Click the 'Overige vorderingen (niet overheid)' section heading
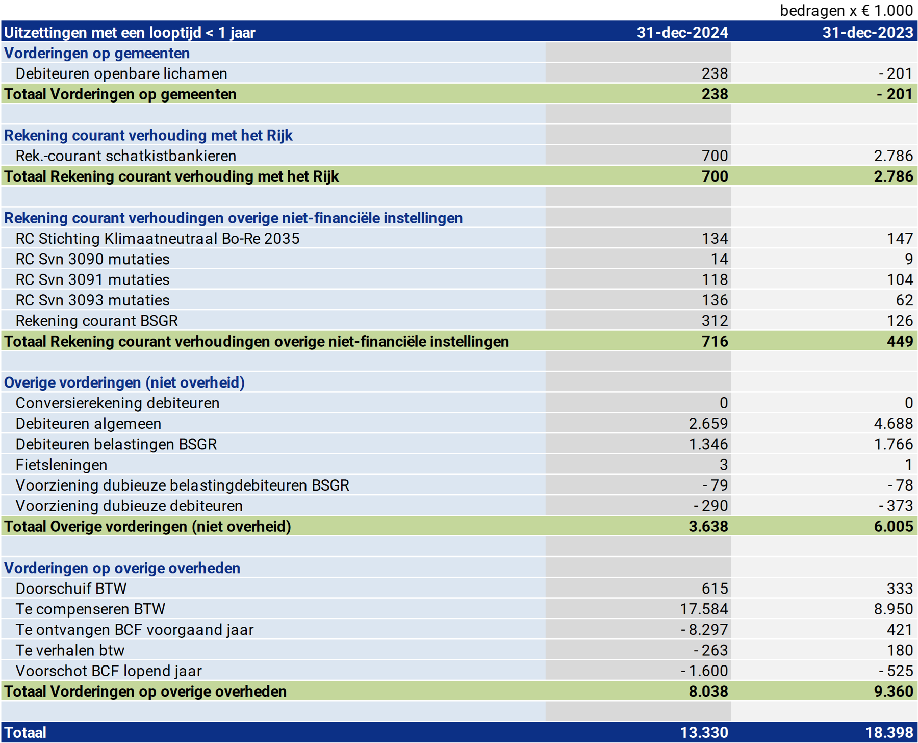The width and height of the screenshot is (918, 743). click(x=124, y=382)
